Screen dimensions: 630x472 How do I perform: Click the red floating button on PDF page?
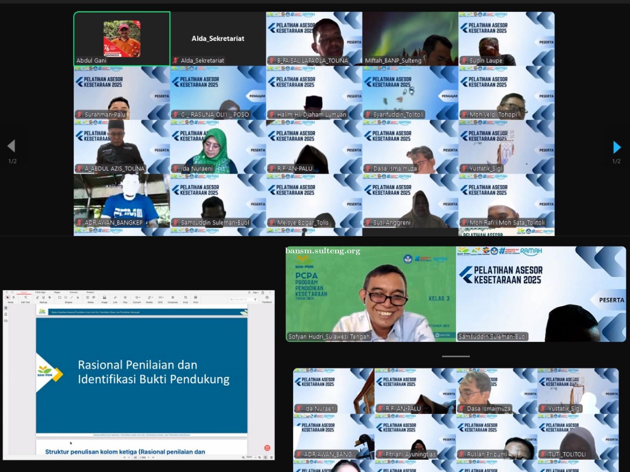tap(267, 448)
